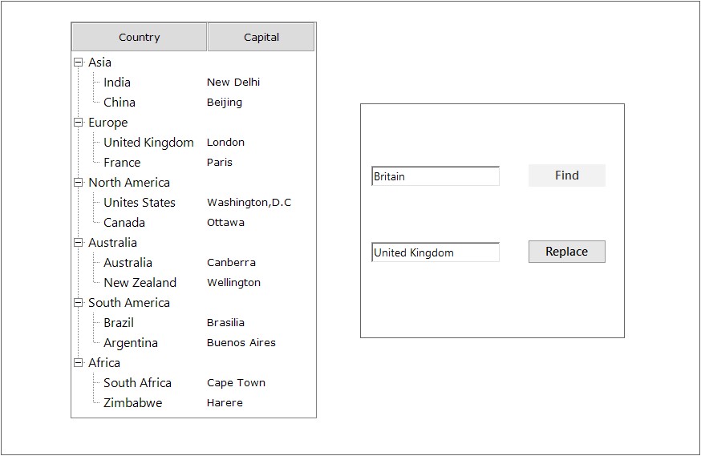
Task: Collapse the Asia tree node
Action: pos(79,63)
